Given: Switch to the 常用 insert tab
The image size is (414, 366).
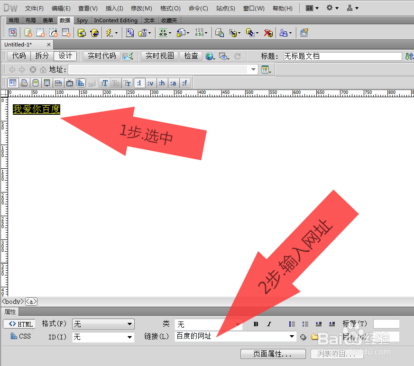Looking at the screenshot, I should pyautogui.click(x=13, y=20).
